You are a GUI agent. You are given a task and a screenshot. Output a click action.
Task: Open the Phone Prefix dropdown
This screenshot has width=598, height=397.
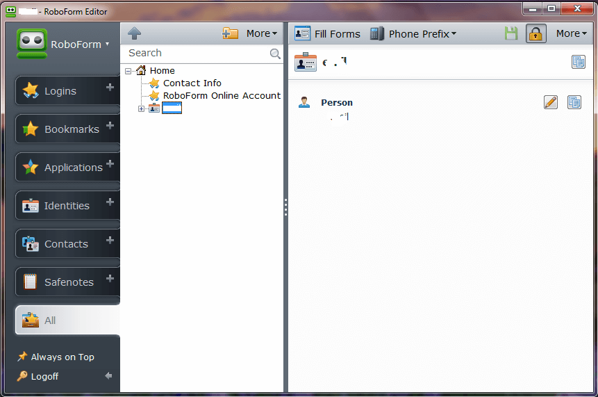tap(413, 33)
